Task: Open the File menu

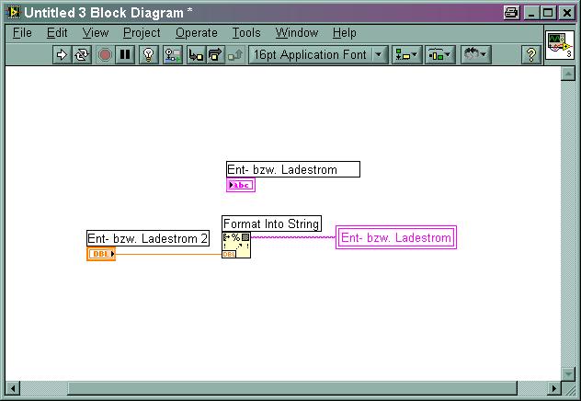Action: click(22, 33)
